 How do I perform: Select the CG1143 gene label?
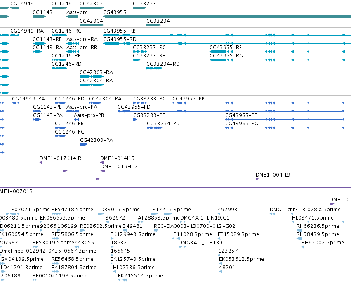(x=42, y=12)
